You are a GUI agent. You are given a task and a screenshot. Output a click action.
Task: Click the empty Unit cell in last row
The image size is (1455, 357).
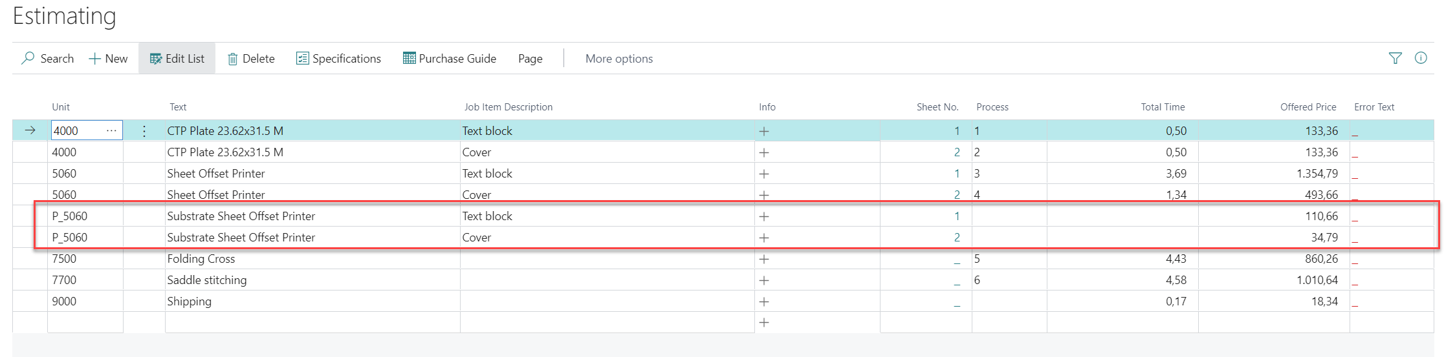[85, 322]
